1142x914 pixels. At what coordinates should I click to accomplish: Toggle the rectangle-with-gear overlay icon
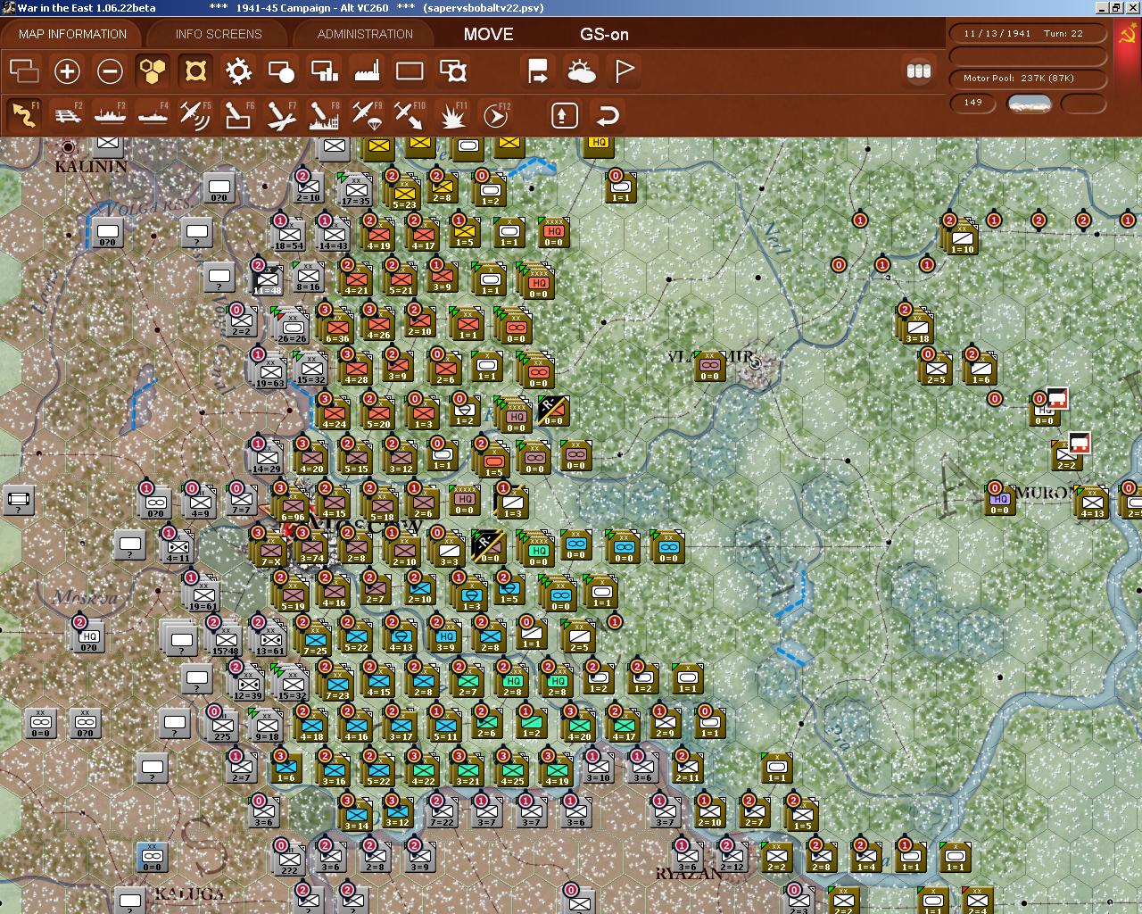click(x=453, y=71)
